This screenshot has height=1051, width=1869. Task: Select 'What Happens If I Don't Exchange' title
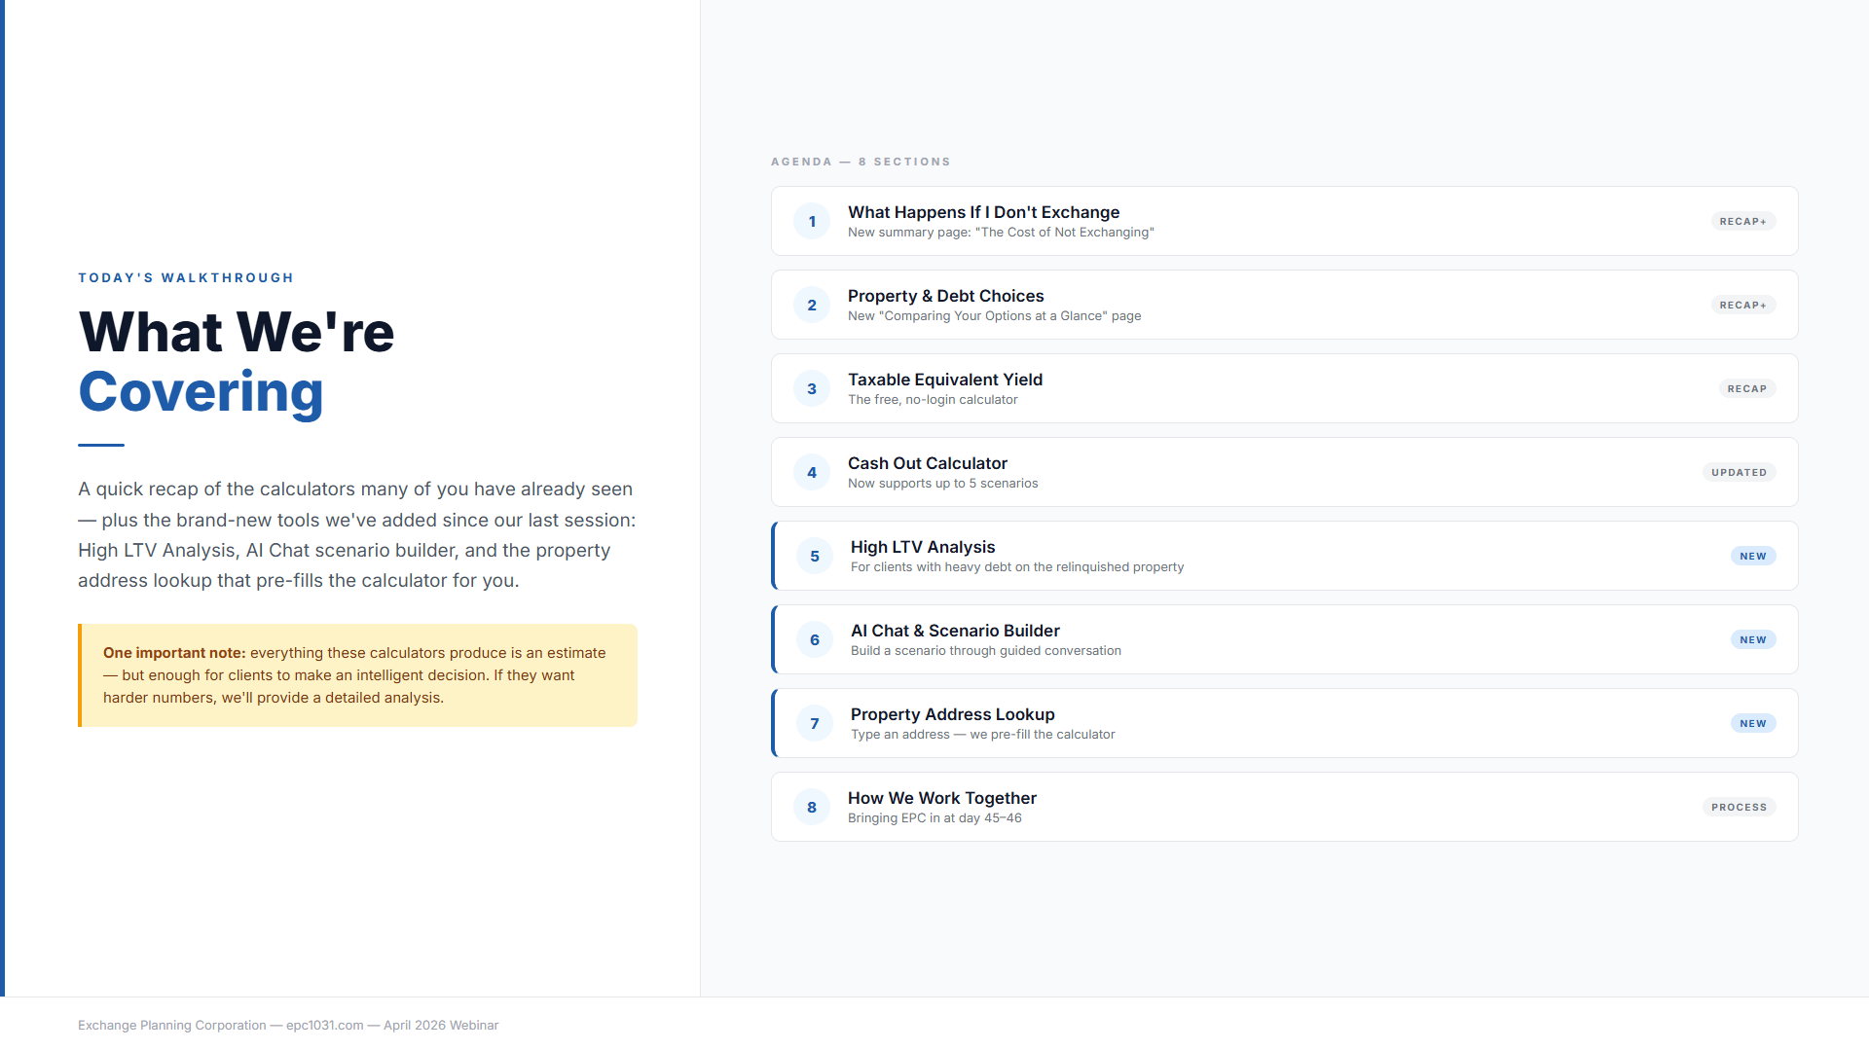tap(983, 212)
